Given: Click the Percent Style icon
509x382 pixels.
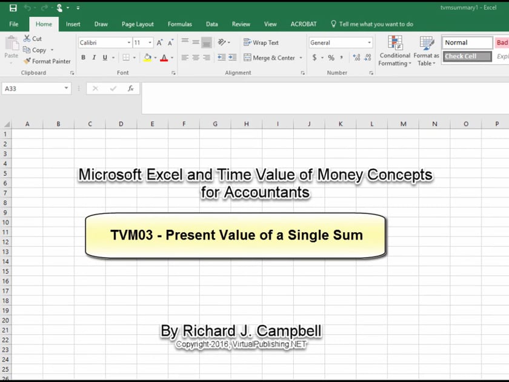Looking at the screenshot, I should pos(331,58).
